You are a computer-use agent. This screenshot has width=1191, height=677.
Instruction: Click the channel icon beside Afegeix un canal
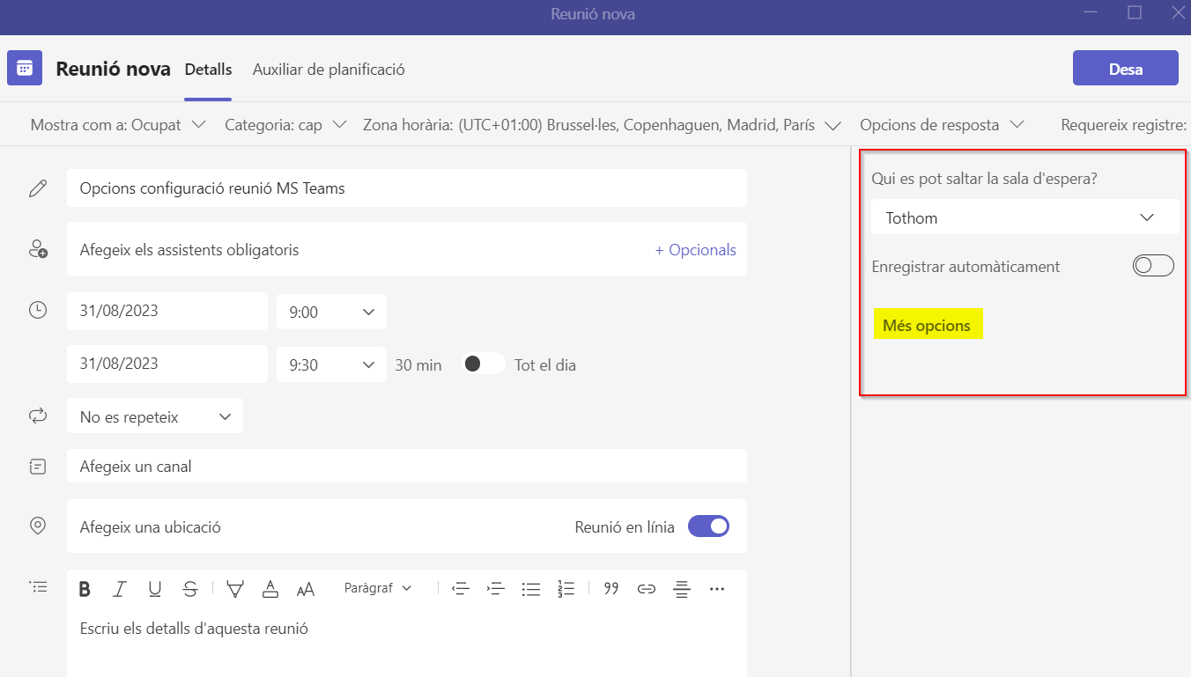[x=38, y=466]
